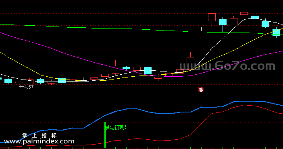The width and height of the screenshot is (283, 149).
Task: Click the green 黑马初现 signal bar
Action: click(x=105, y=135)
